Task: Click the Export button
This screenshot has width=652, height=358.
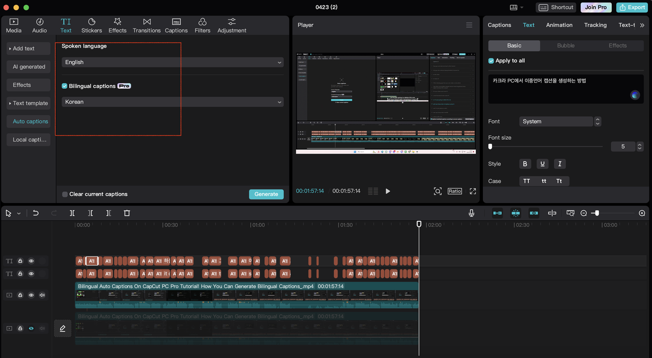Action: (x=632, y=7)
